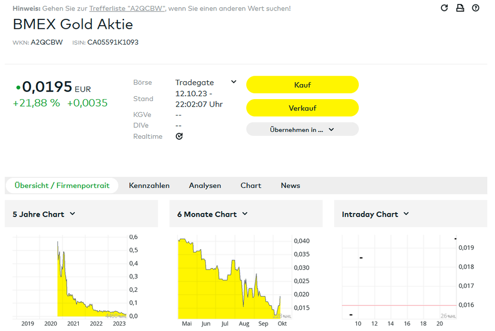Open the 5 Jahre Chart selector
Image resolution: width=495 pixels, height=331 pixels.
coord(44,214)
